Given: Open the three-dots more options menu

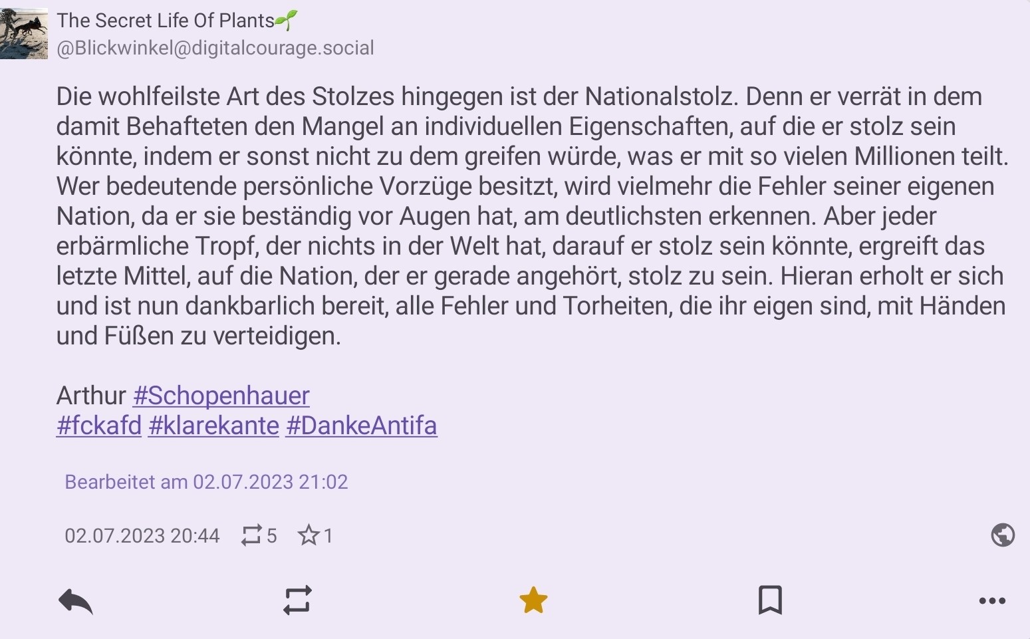Looking at the screenshot, I should (x=992, y=601).
